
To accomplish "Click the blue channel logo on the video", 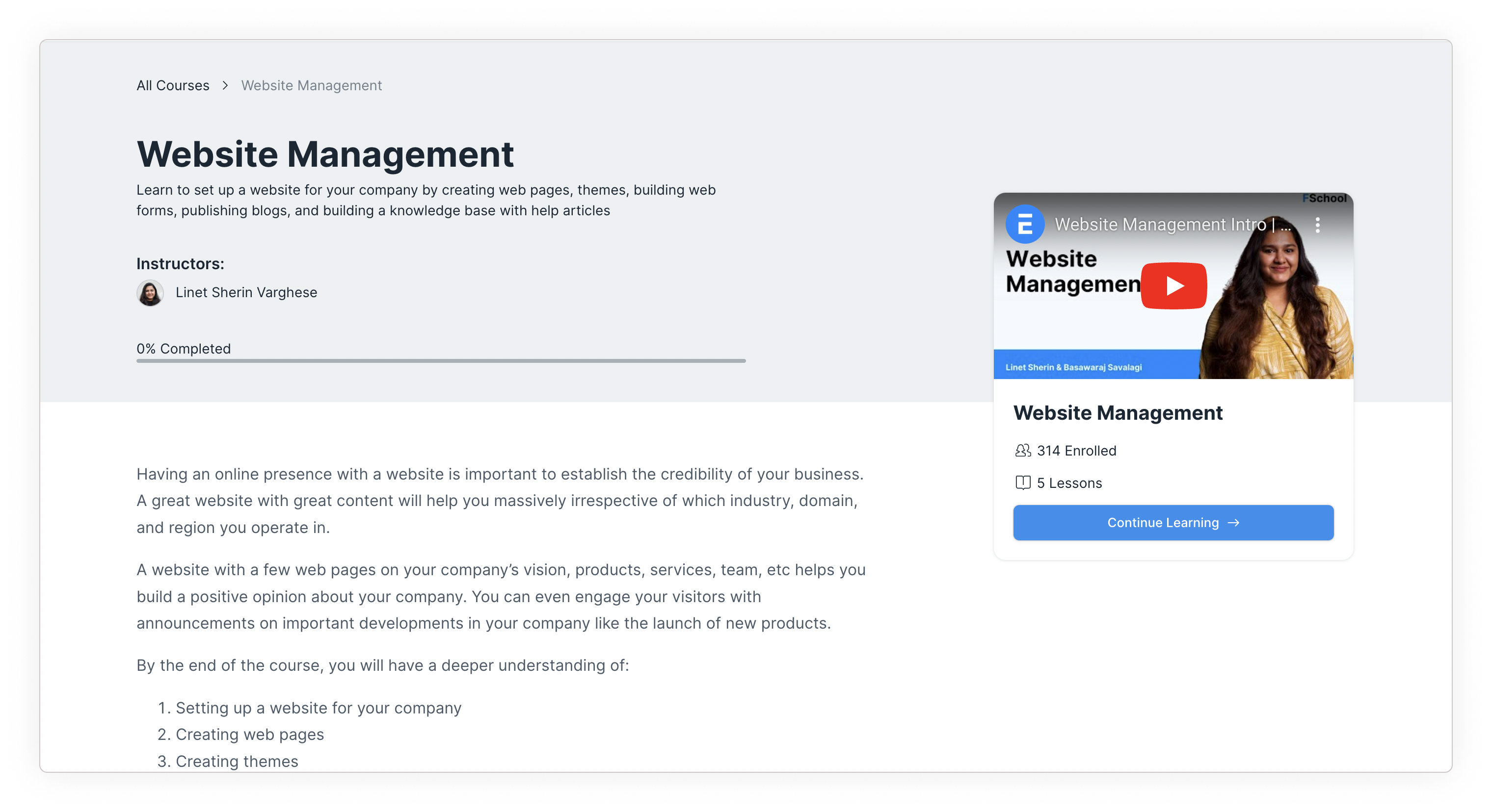I will tap(1025, 224).
